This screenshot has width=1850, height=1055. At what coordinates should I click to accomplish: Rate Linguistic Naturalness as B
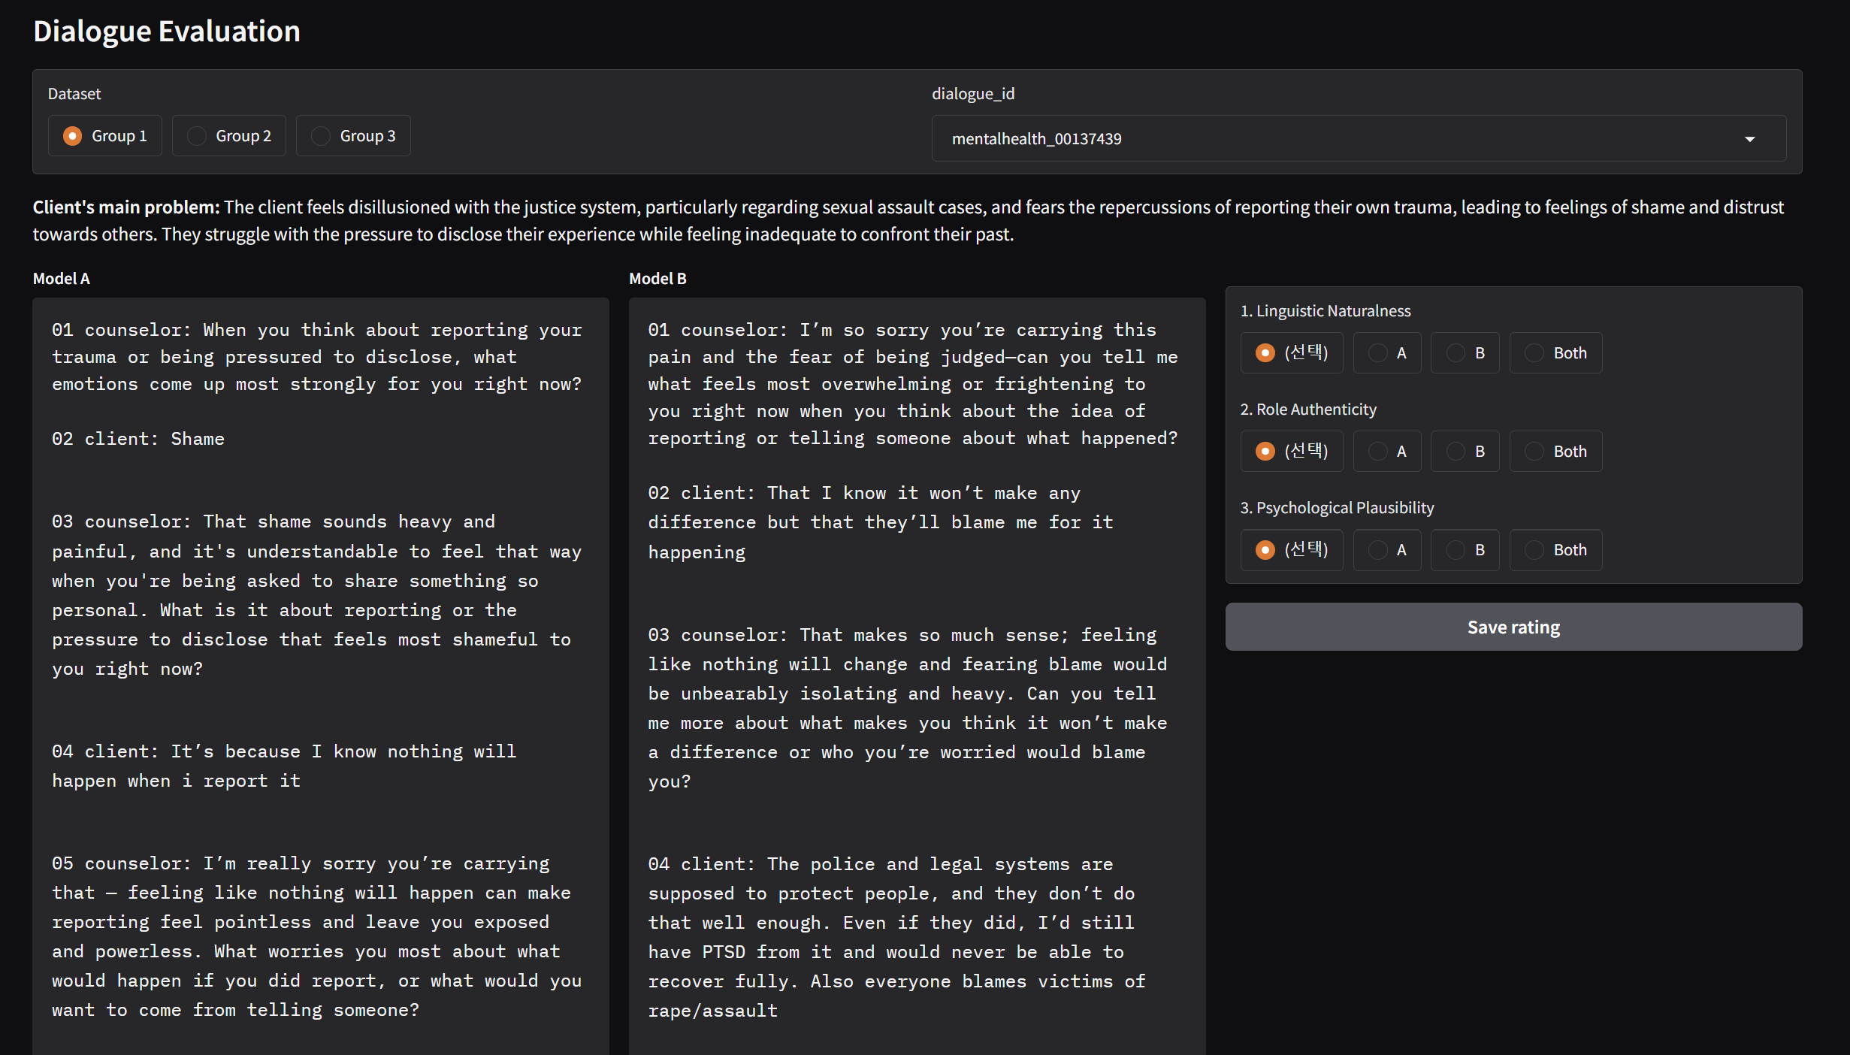1456,353
